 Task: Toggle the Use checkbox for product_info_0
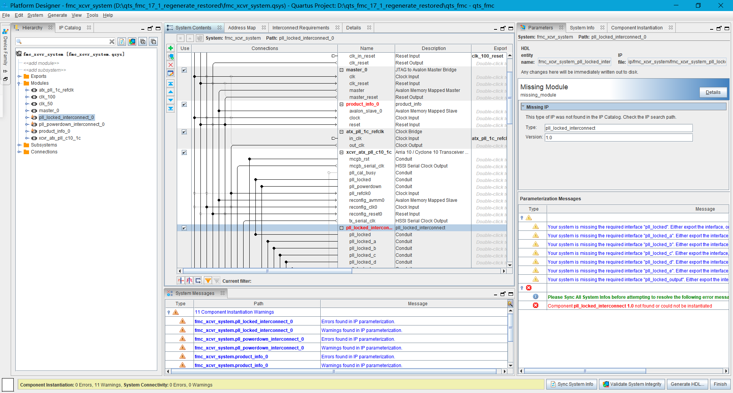(x=184, y=105)
